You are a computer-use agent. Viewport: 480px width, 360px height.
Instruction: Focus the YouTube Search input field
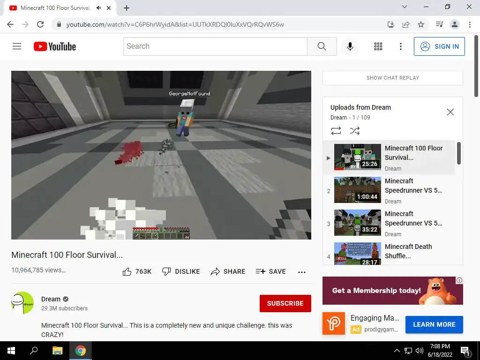coord(215,46)
